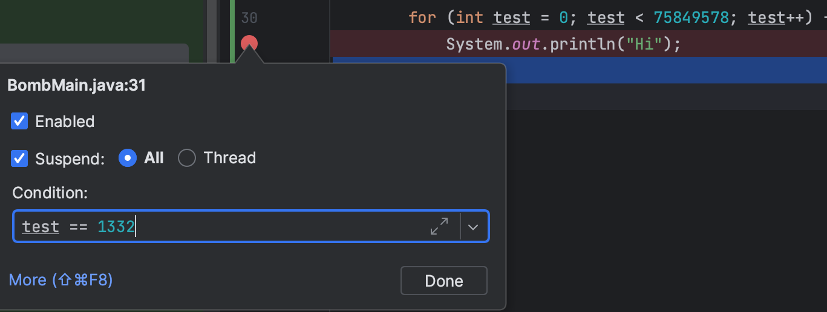Click the red breakpoint icon in gutter

tap(249, 44)
